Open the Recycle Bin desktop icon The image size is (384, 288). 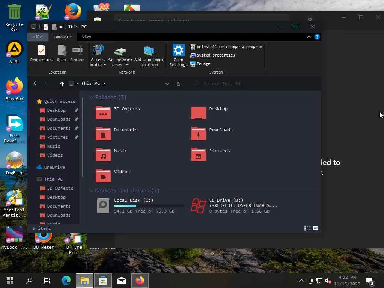[15, 18]
